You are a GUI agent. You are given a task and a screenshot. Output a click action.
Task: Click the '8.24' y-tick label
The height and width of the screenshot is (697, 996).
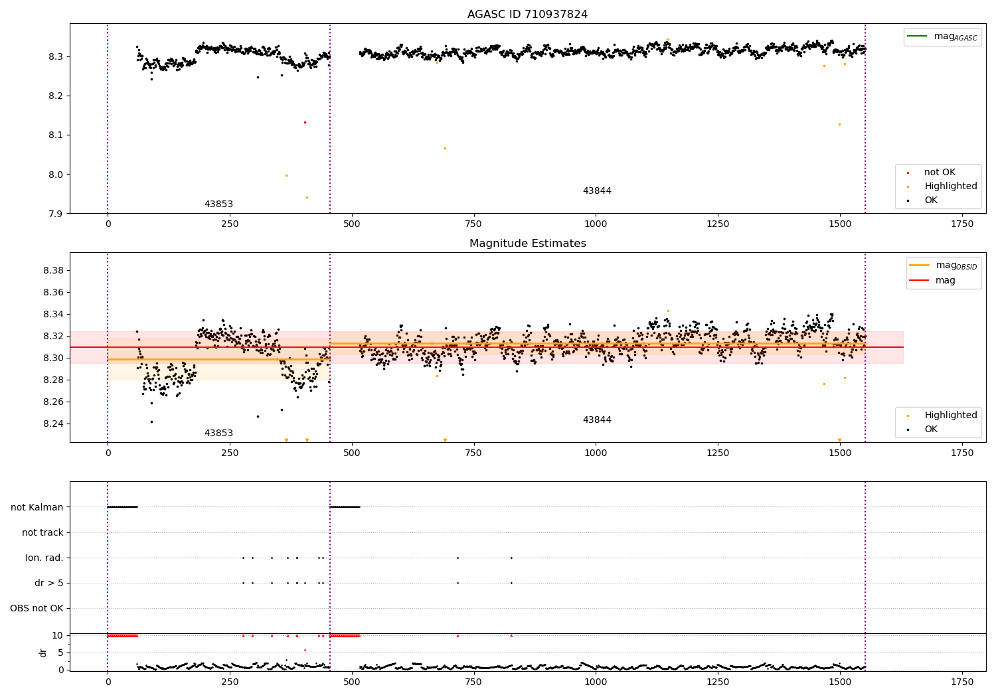[53, 424]
